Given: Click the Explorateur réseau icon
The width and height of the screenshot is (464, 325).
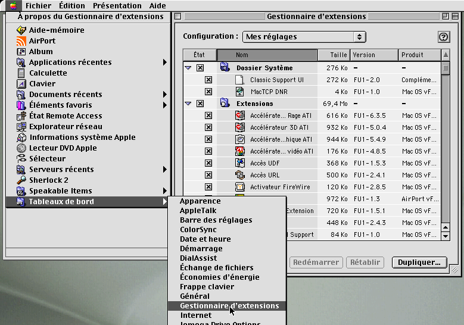Looking at the screenshot, I should click(x=21, y=127).
